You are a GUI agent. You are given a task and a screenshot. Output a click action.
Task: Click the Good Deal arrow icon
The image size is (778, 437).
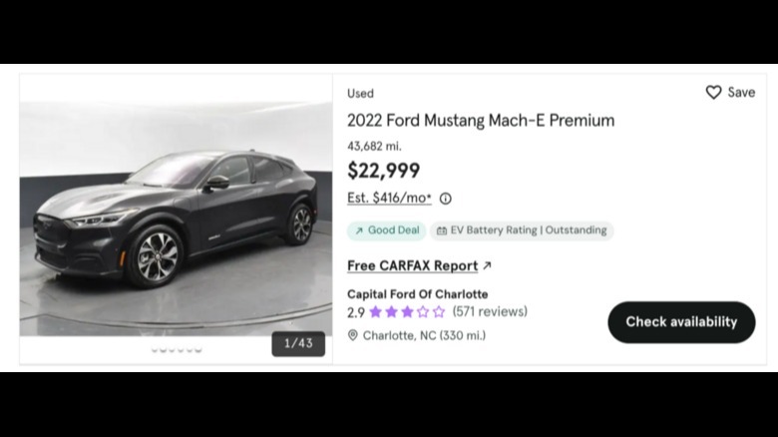358,230
